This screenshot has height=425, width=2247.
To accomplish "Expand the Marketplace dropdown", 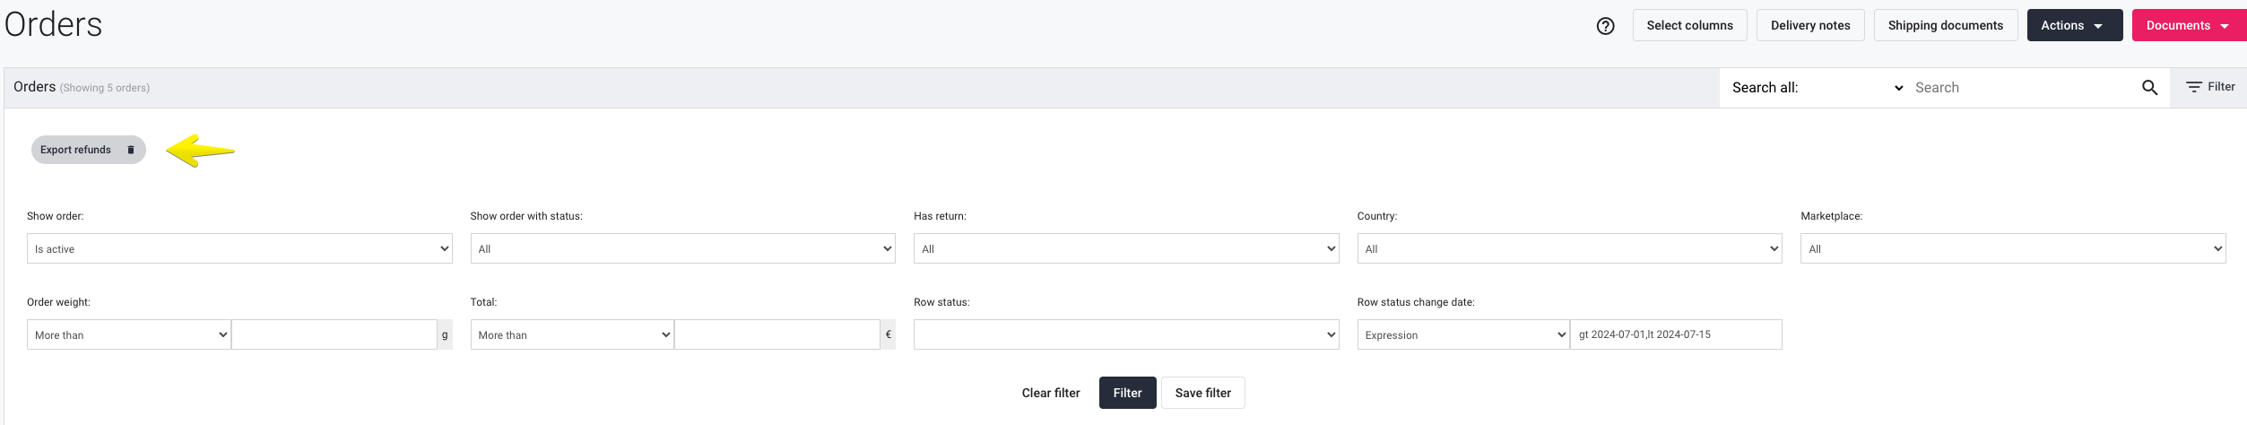I will click(2013, 248).
